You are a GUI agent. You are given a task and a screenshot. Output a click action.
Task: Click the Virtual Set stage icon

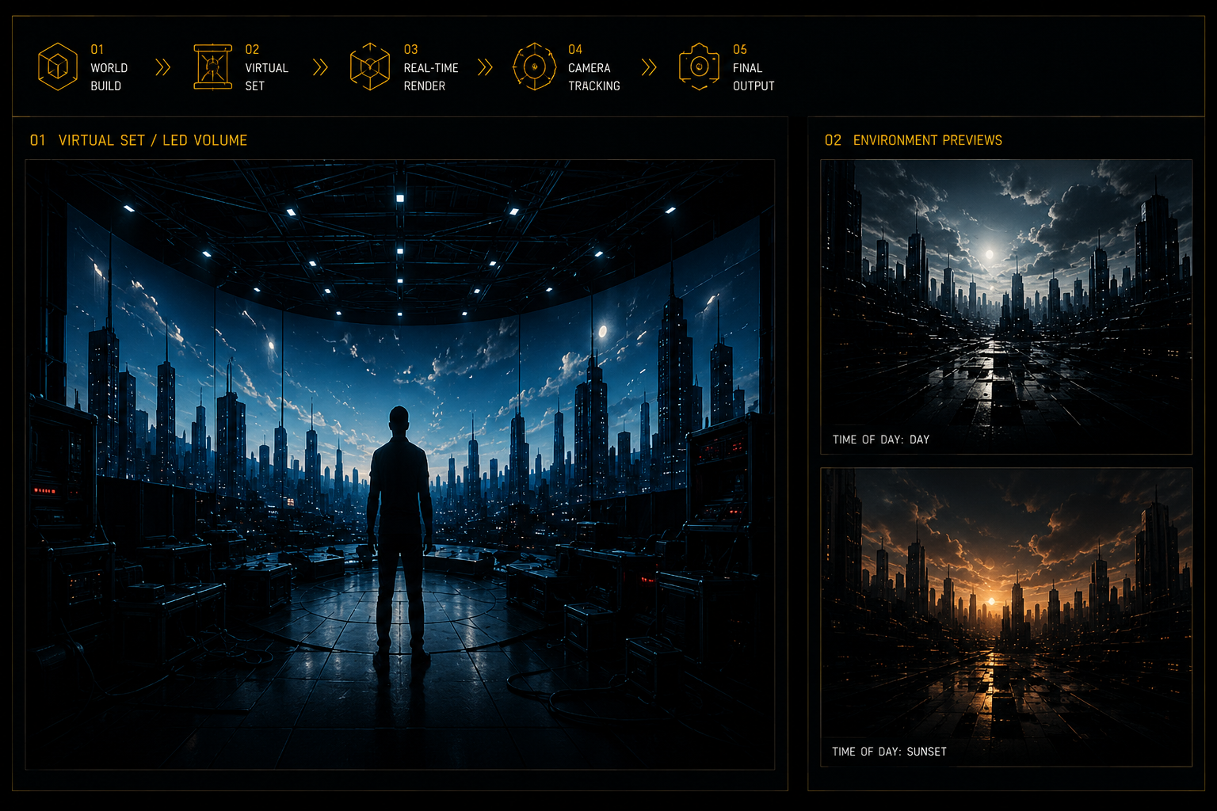click(x=213, y=67)
